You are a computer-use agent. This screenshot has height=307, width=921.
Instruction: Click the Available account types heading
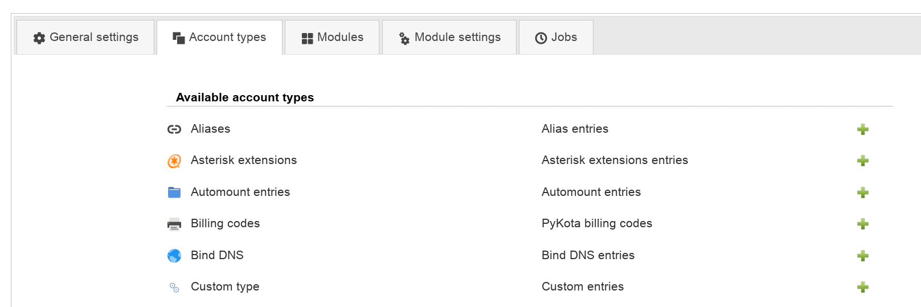(245, 97)
